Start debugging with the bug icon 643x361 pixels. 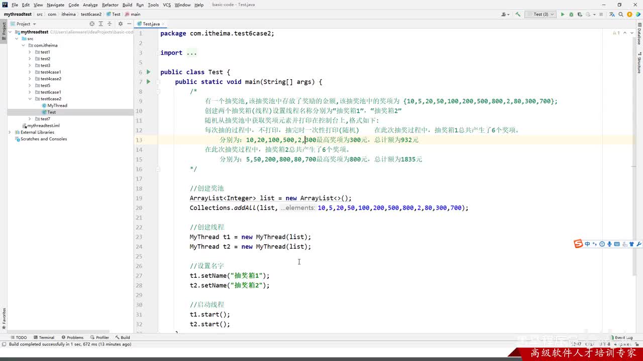571,15
